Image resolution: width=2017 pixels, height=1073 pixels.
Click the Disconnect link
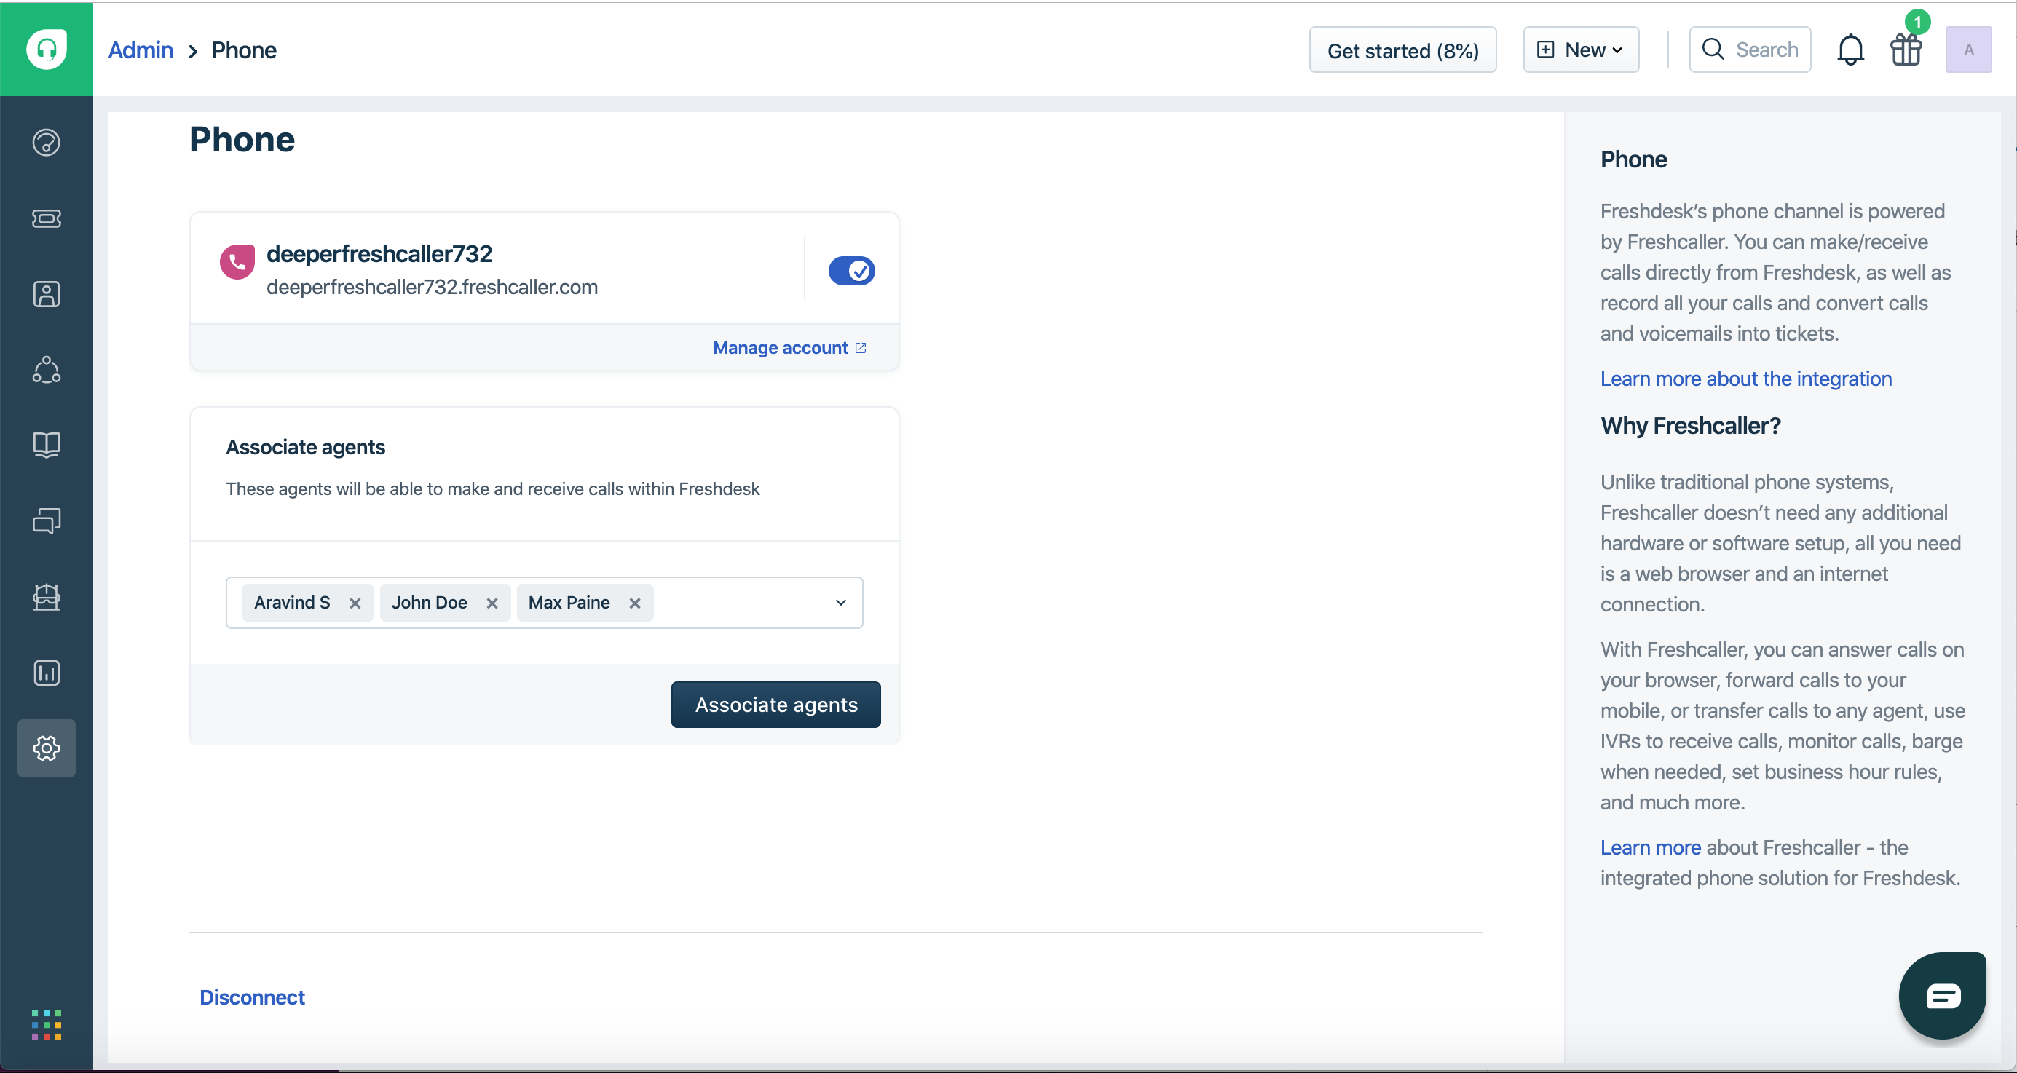251,997
